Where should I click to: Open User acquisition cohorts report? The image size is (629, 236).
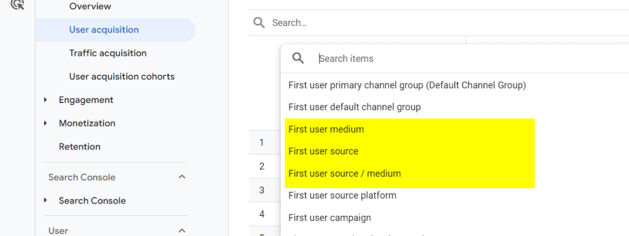tap(122, 77)
